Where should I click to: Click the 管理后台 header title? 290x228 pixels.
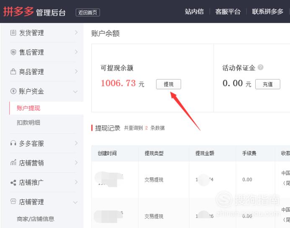pyautogui.click(x=51, y=13)
